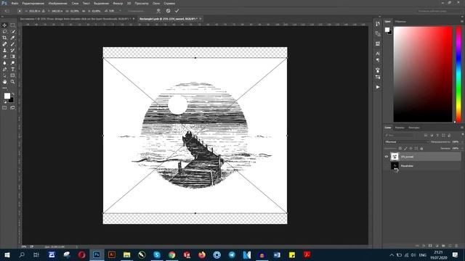Change the screen mode

tap(12, 108)
